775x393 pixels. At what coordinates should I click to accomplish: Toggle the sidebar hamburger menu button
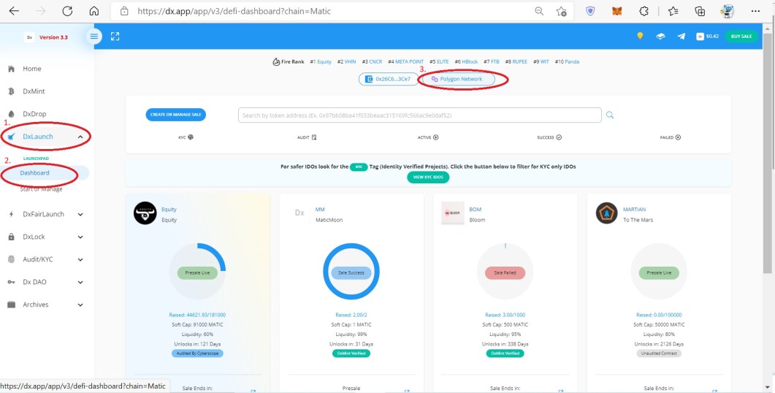(94, 36)
